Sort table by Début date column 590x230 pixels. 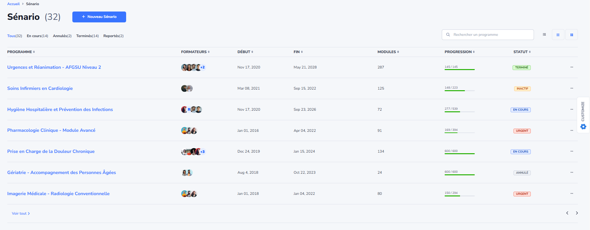coord(245,52)
